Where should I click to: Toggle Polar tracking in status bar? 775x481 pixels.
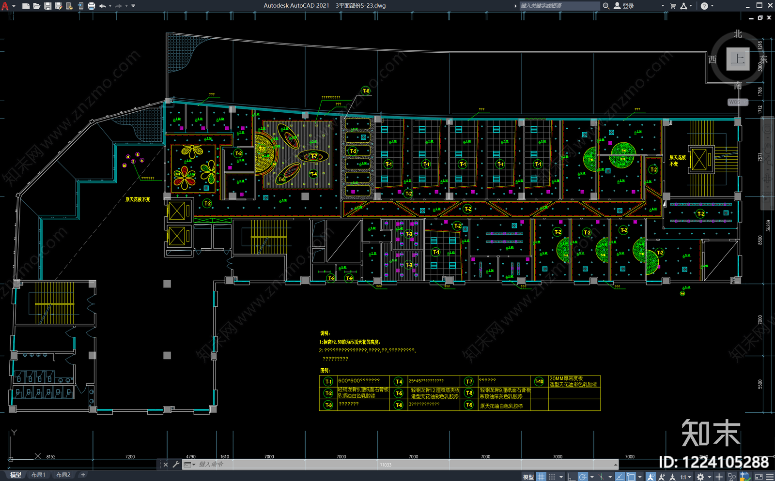pos(583,477)
